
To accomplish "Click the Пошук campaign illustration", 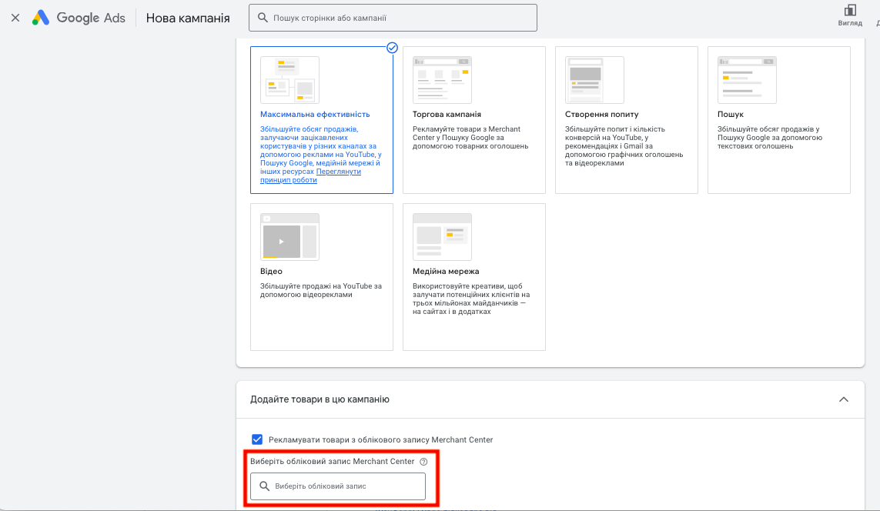I will pos(747,79).
